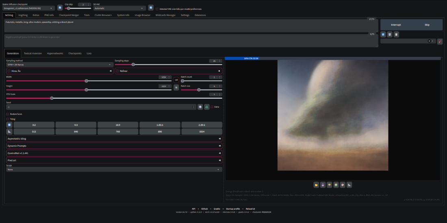Enable the Refiner checkbox
Viewport: 447px width, 223px height.
click(x=117, y=71)
